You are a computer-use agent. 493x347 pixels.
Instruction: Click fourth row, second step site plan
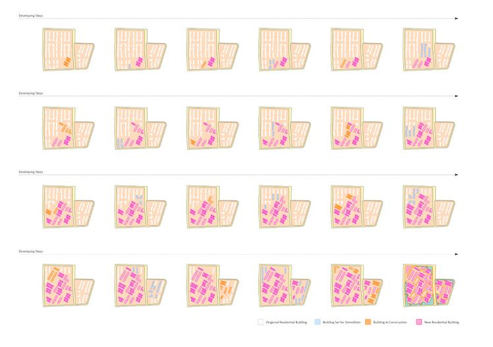click(140, 286)
